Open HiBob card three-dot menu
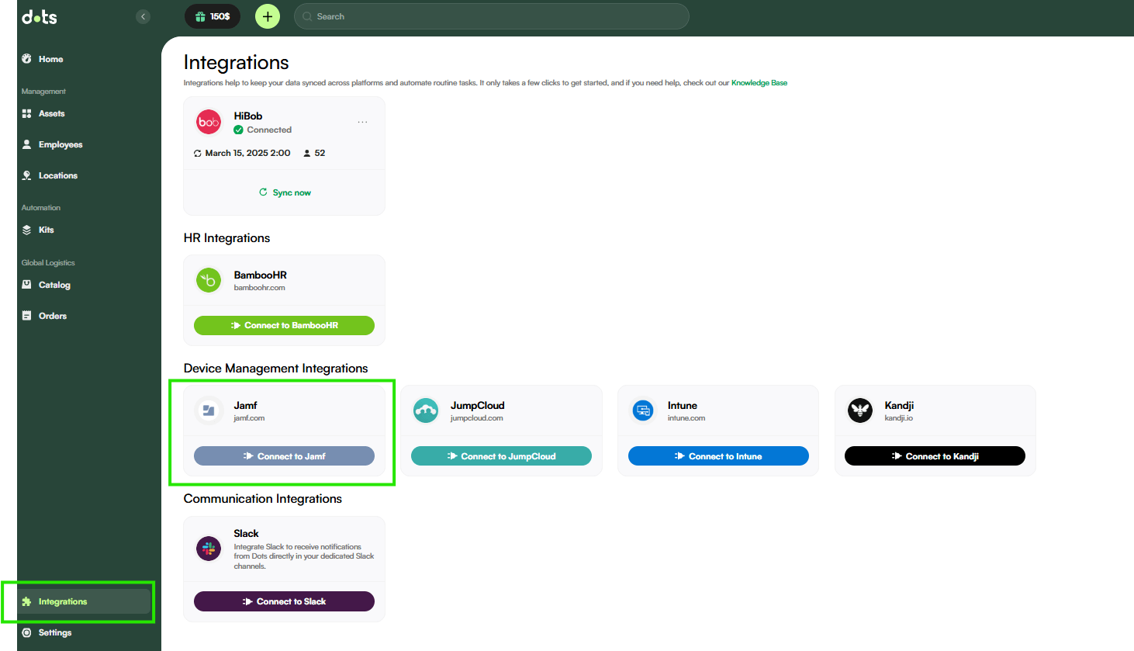This screenshot has width=1134, height=651. click(362, 122)
